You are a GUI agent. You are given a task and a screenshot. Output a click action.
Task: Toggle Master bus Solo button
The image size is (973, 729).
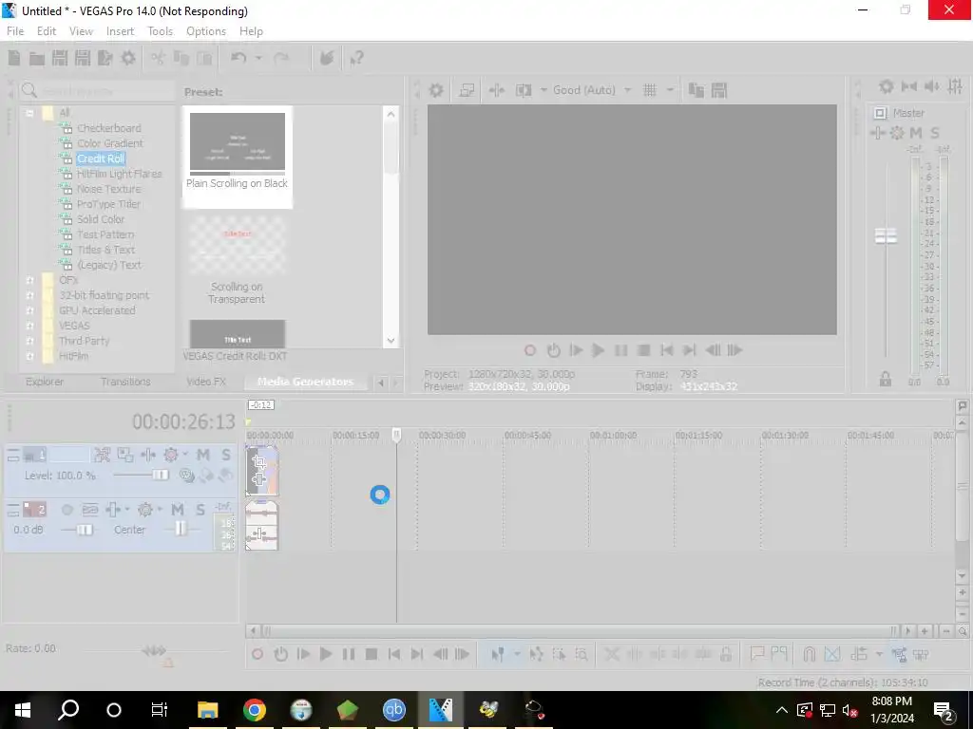point(935,133)
